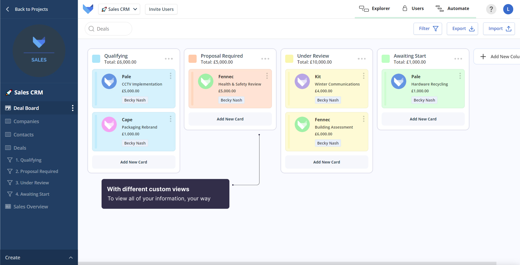520x265 pixels.
Task: Open the Sales CRM project dropdown
Action: (119, 9)
